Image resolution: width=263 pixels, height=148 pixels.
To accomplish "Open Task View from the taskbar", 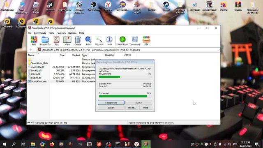I will pyautogui.click(x=23, y=144).
